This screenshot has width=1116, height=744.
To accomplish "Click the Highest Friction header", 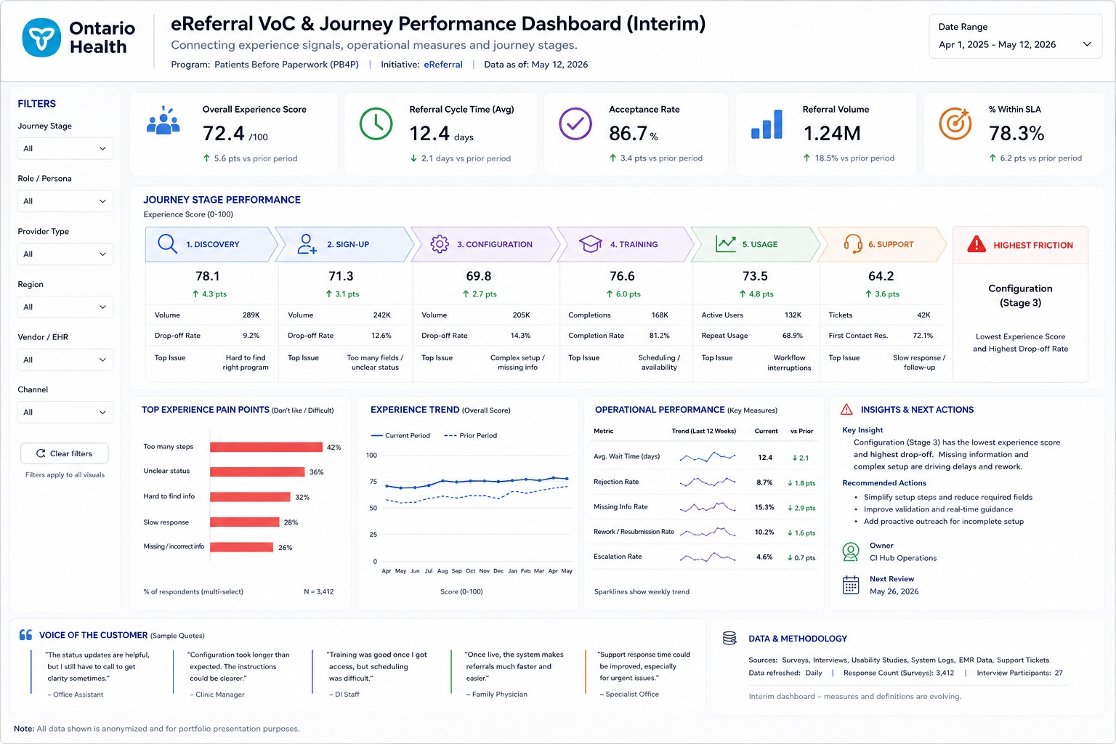I will [x=1020, y=245].
